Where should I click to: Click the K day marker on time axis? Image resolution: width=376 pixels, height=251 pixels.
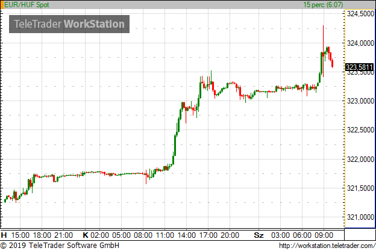[86, 235]
